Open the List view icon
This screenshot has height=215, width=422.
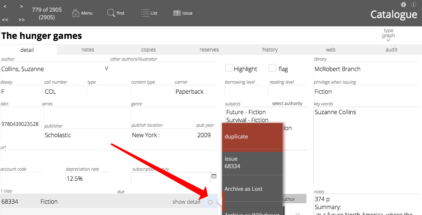pyautogui.click(x=145, y=13)
